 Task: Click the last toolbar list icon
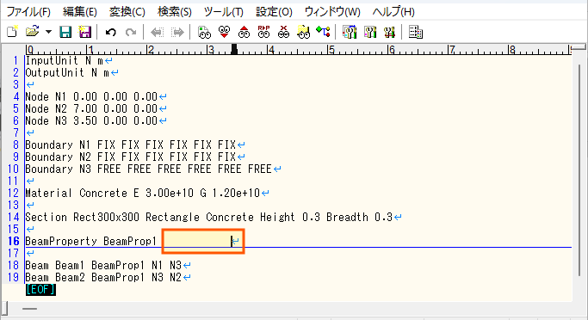pos(416,32)
